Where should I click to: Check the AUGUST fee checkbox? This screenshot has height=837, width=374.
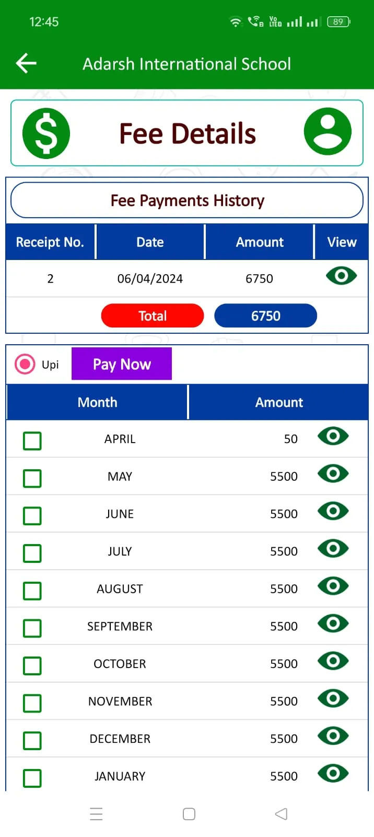point(32,591)
